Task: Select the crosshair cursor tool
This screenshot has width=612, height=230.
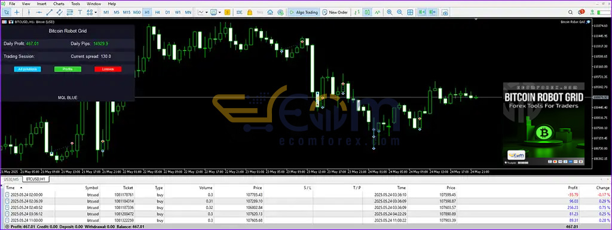Action: coord(17,13)
